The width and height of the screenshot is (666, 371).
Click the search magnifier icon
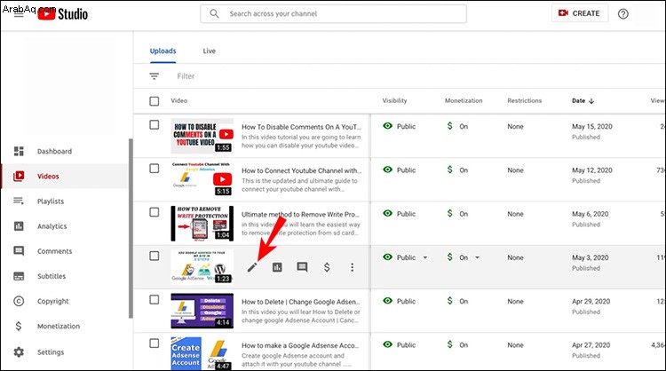[x=215, y=13]
